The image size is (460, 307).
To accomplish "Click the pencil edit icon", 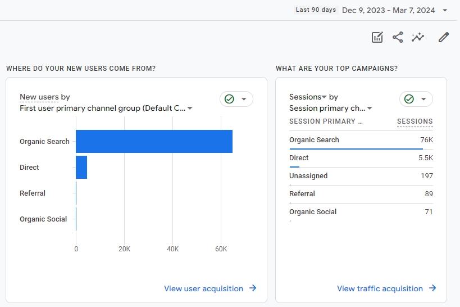I will tap(444, 37).
